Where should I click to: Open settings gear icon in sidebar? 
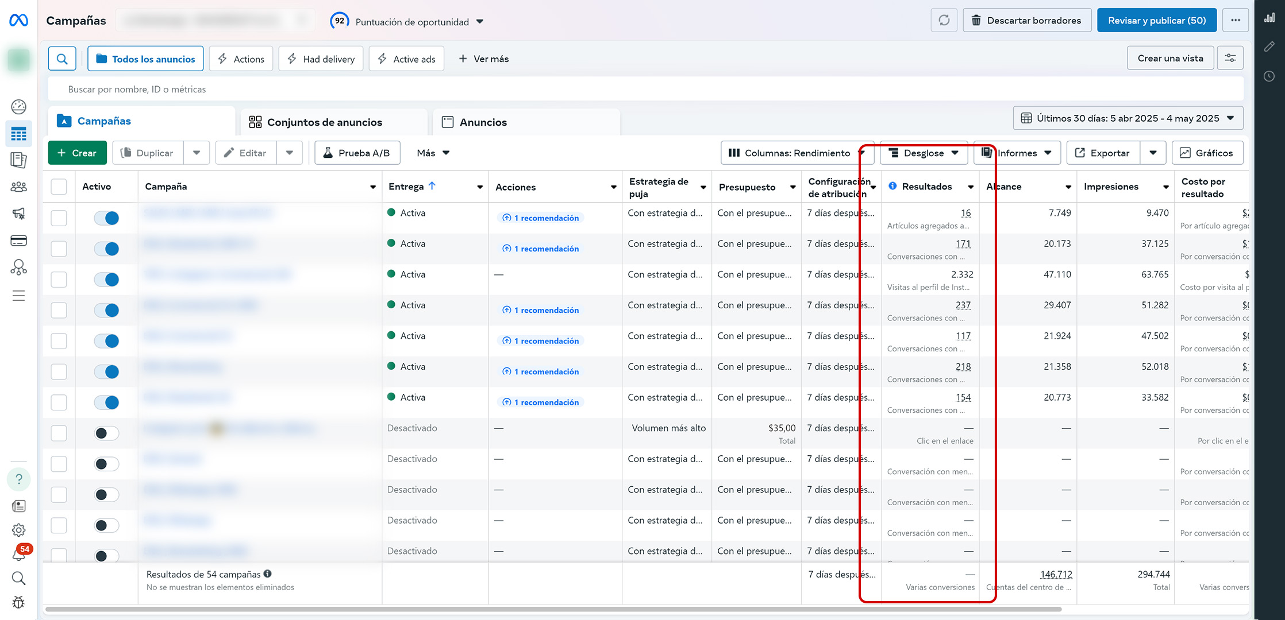18,530
